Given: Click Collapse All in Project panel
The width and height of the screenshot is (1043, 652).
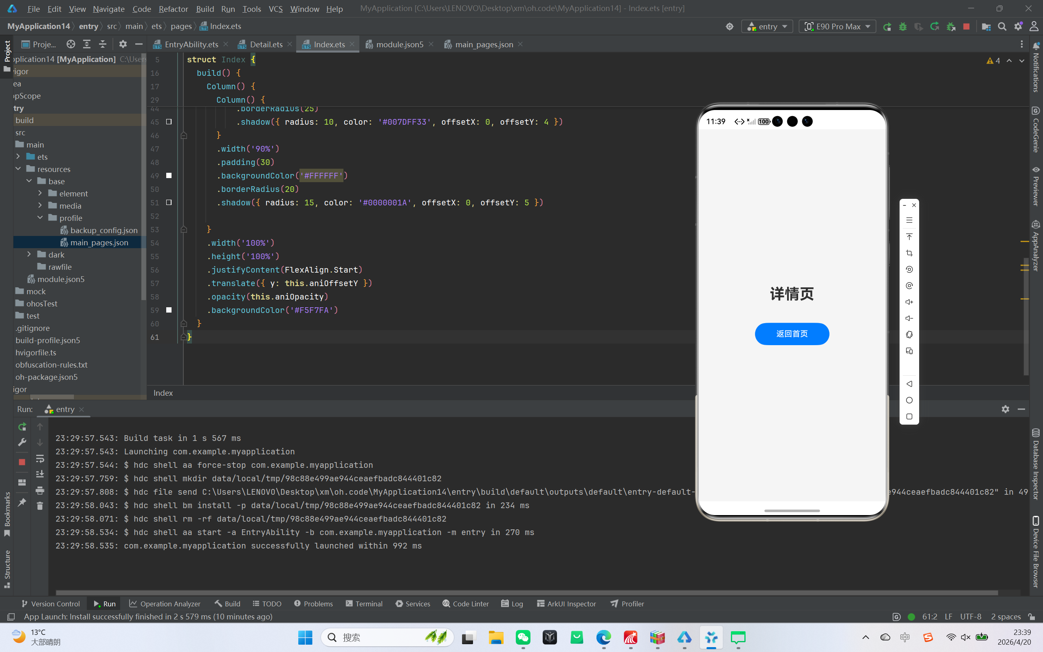Looking at the screenshot, I should 103,44.
